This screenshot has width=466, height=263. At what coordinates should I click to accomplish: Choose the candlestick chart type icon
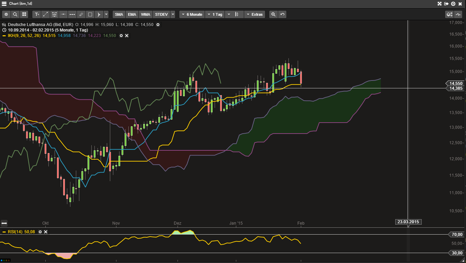(x=237, y=14)
